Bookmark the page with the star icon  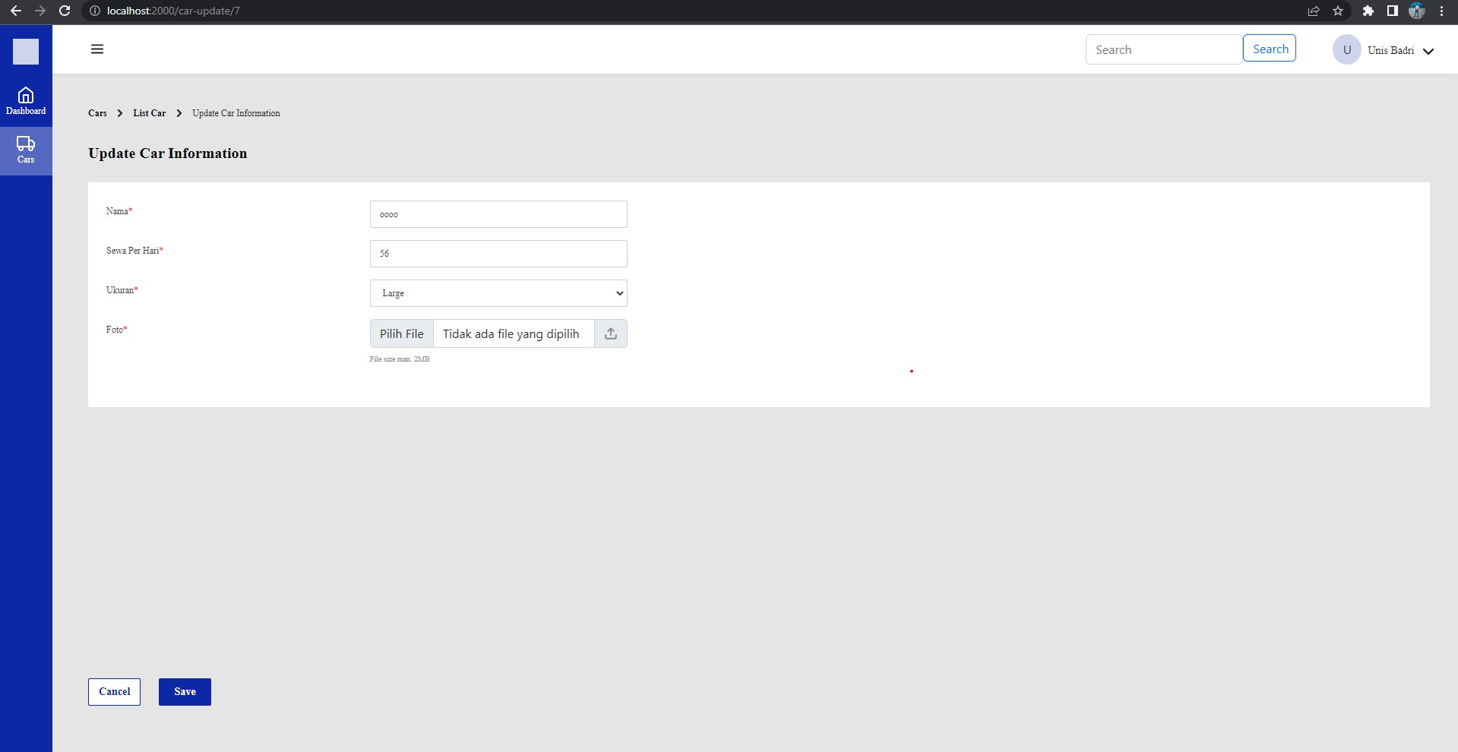click(1338, 11)
